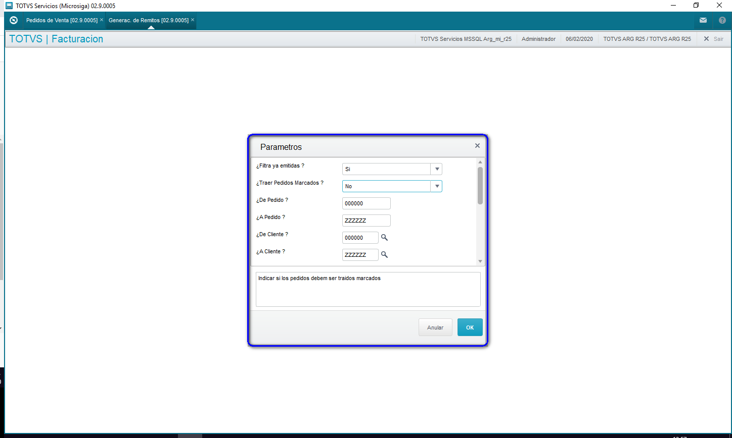
Task: Click the help text about pedidos marcados
Action: (319, 278)
